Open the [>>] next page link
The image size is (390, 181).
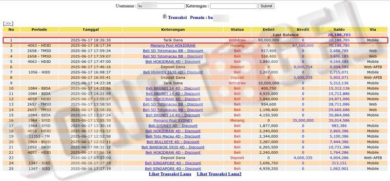tap(8, 23)
